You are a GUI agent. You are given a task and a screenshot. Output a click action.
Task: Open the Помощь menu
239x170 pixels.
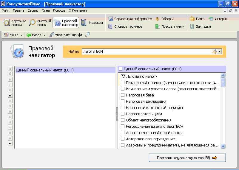point(59,10)
